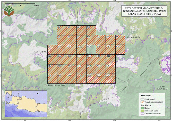This screenshot has height=121, width=172.
Task: Click the KAB LEBAK map label
Action: [x=39, y=52]
